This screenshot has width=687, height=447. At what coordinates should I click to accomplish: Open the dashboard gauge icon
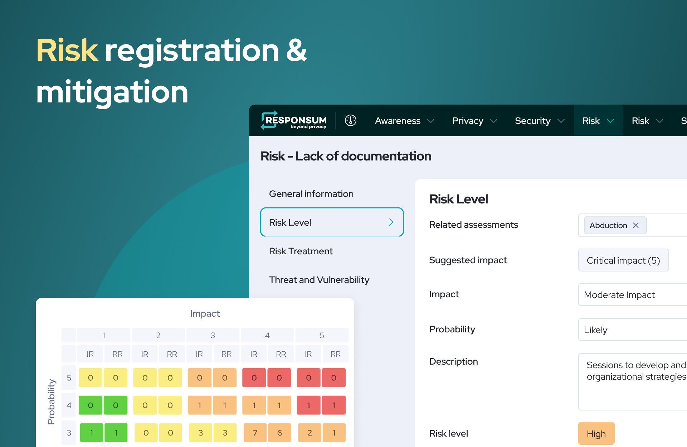point(350,120)
